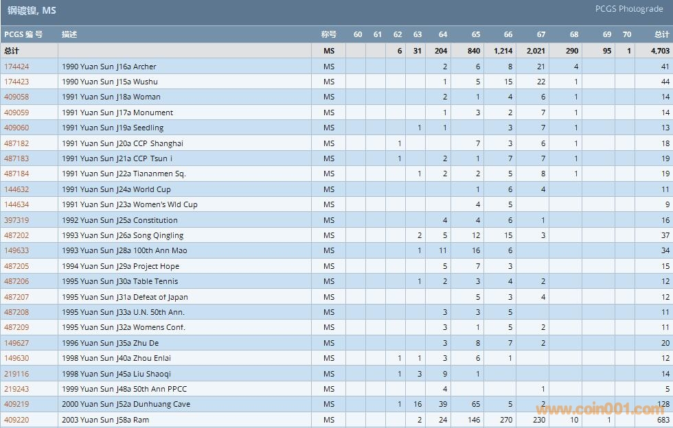Image resolution: width=673 pixels, height=428 pixels.
Task: Open PCGS number 174424 link
Action: coord(16,67)
